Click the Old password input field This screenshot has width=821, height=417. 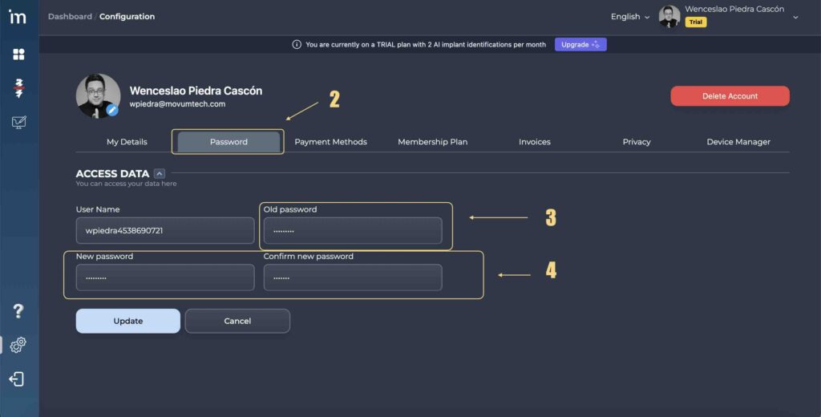(353, 231)
